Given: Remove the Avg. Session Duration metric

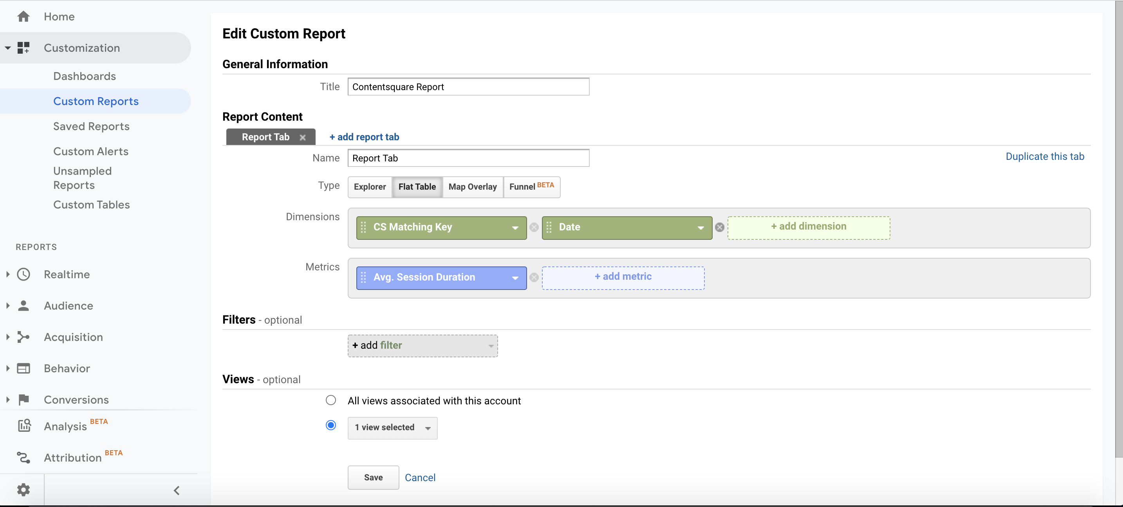Looking at the screenshot, I should tap(534, 277).
